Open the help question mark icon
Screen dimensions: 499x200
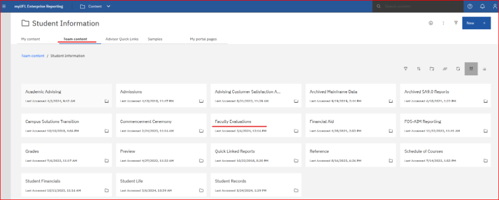pyautogui.click(x=470, y=6)
